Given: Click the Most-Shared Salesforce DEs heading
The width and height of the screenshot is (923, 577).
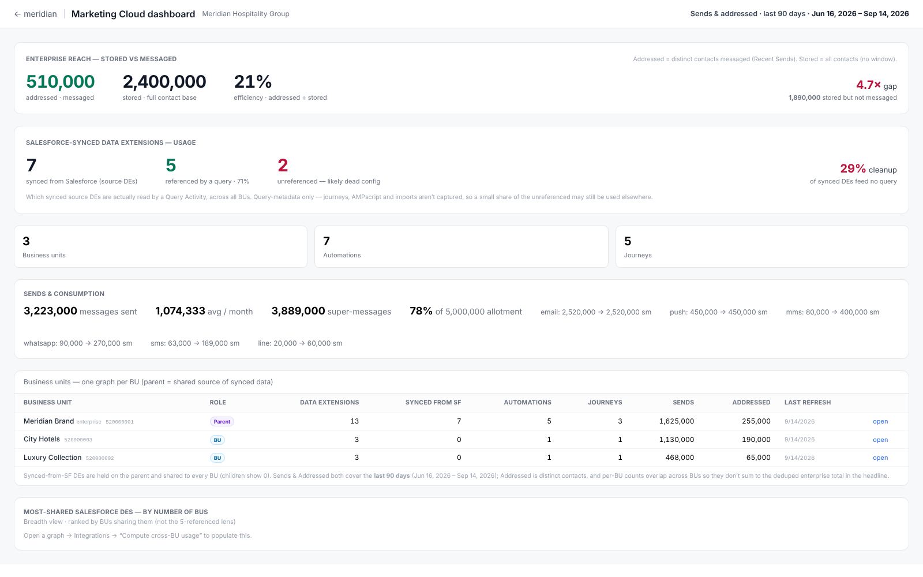Looking at the screenshot, I should coord(116,512).
